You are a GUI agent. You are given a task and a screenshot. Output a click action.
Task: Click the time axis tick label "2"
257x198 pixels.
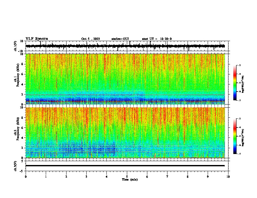point(66,177)
